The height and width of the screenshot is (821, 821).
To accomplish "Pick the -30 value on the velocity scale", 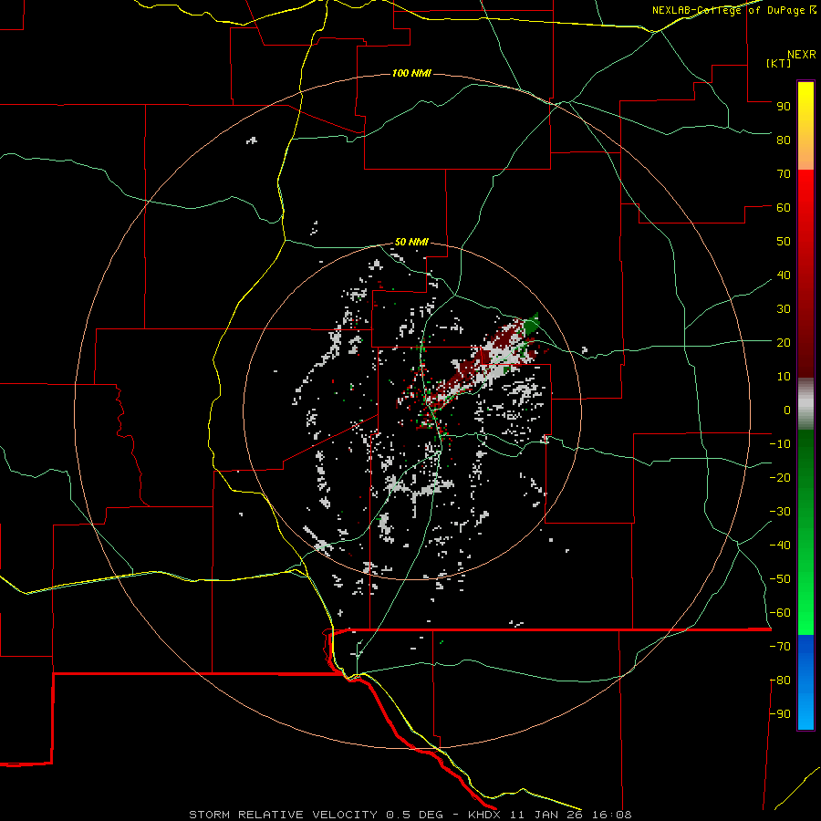I will tap(780, 512).
